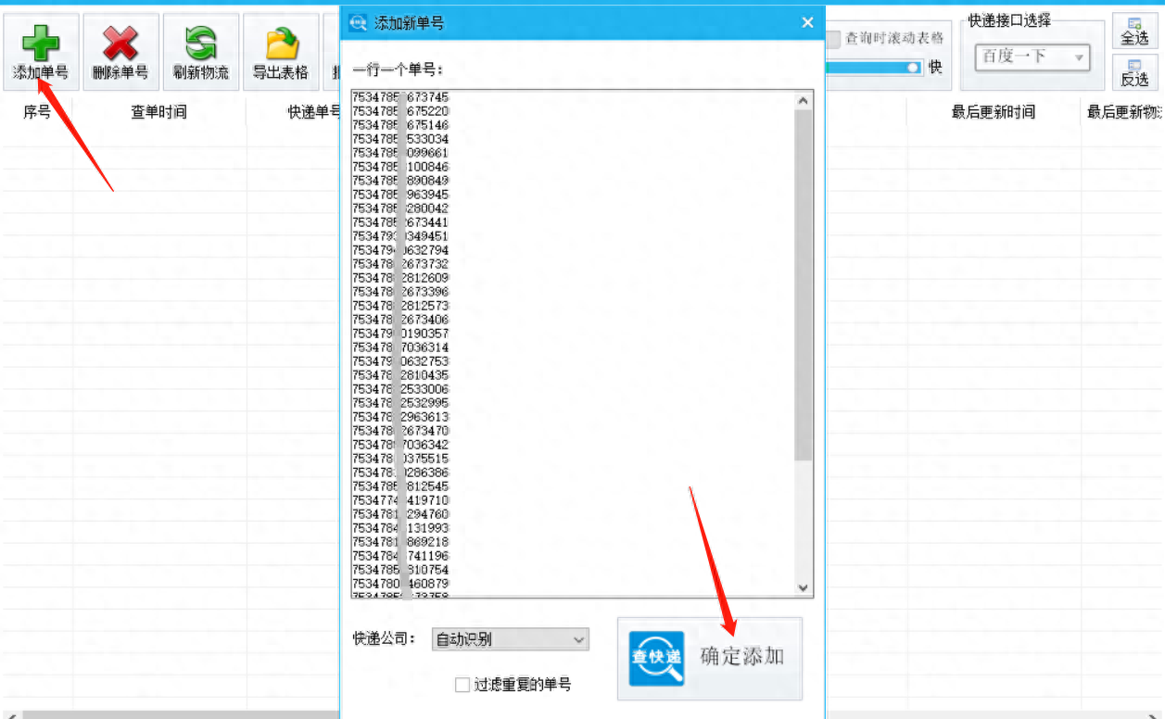Viewport: 1165px width, 719px height.
Task: Open the 快递公司 自动识别 dropdown
Action: coord(510,639)
